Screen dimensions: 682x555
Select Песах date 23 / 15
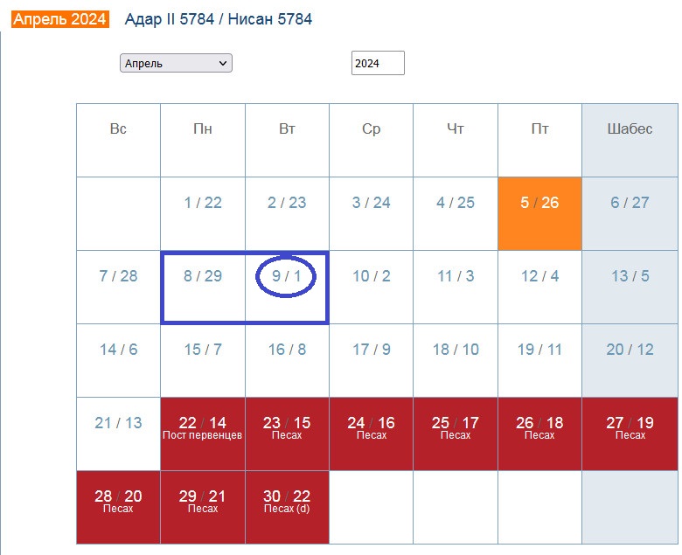[287, 427]
